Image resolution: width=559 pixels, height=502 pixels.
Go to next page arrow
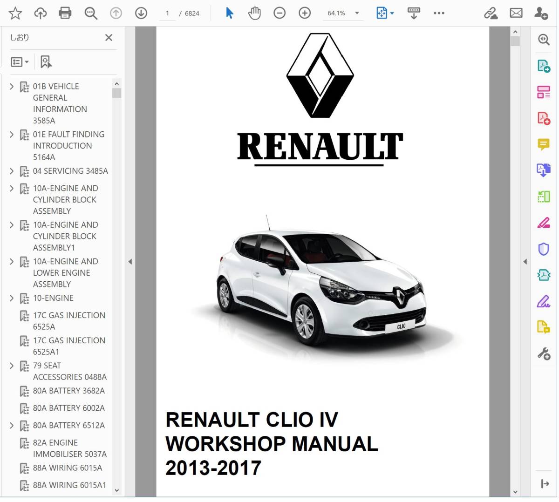point(141,13)
